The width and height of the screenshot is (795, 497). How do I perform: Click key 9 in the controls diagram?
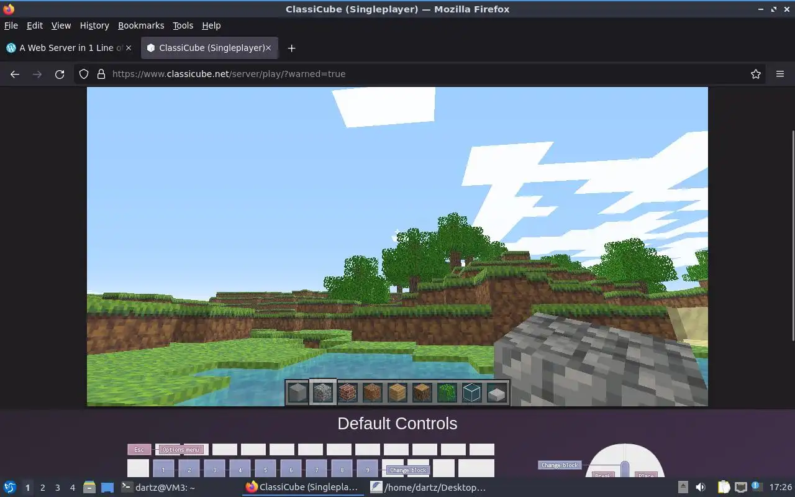[367, 468]
